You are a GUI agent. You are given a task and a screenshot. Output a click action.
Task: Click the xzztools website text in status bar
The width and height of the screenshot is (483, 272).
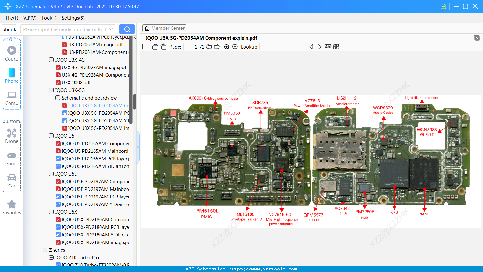tap(263, 269)
